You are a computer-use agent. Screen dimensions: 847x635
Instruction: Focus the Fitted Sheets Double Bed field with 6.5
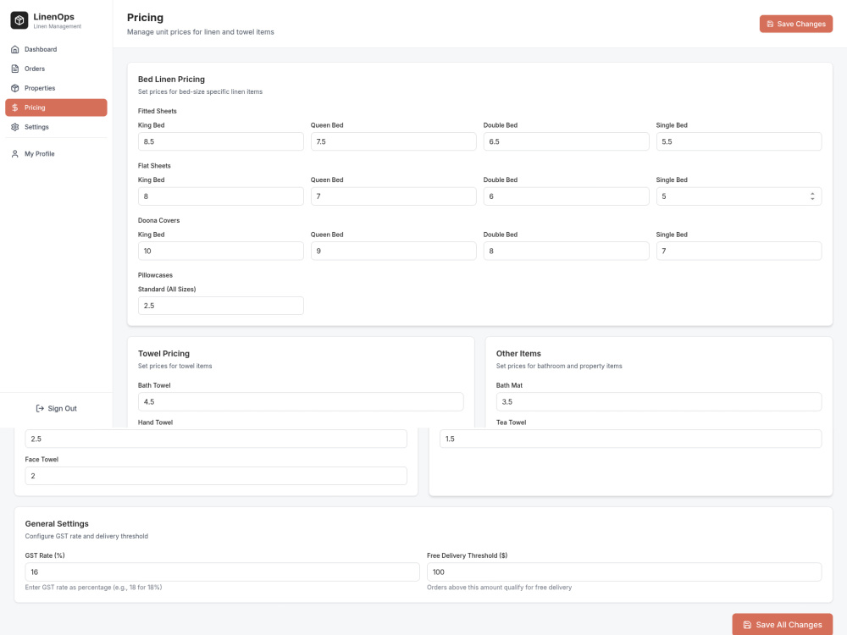[566, 141]
